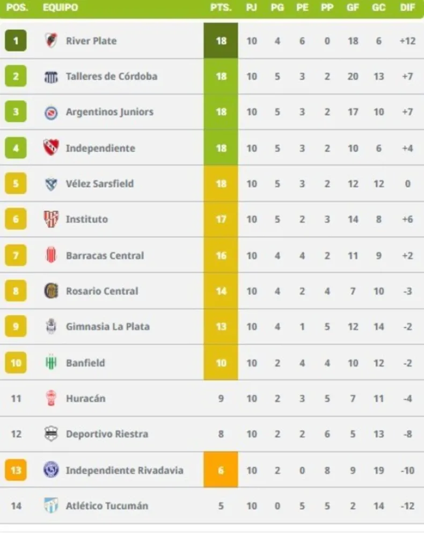
Task: Select the dark green position 1 badge
Action: click(x=16, y=41)
